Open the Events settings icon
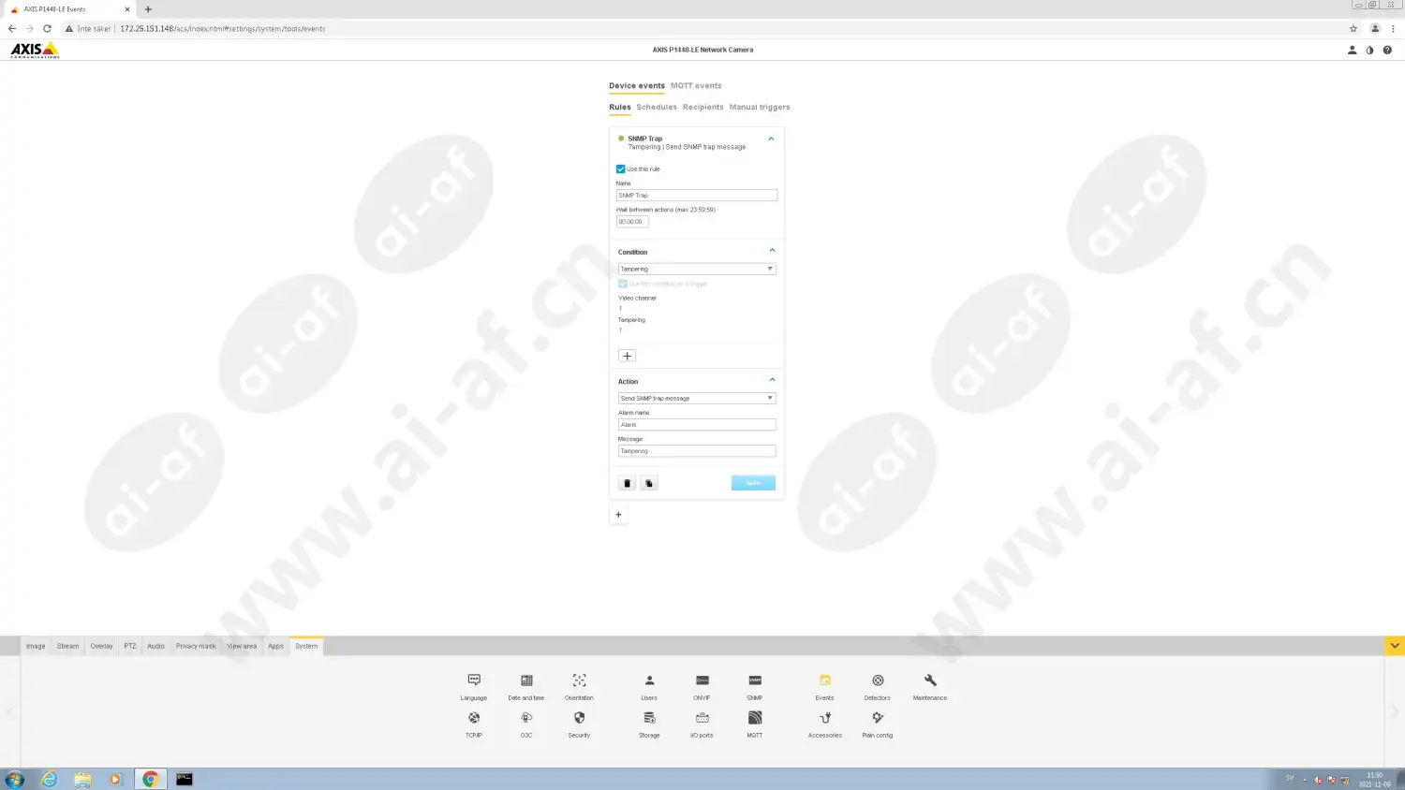Image resolution: width=1405 pixels, height=790 pixels. click(824, 680)
